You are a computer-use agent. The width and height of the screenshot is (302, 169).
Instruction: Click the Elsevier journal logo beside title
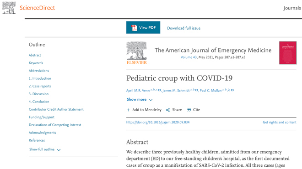(136, 53)
